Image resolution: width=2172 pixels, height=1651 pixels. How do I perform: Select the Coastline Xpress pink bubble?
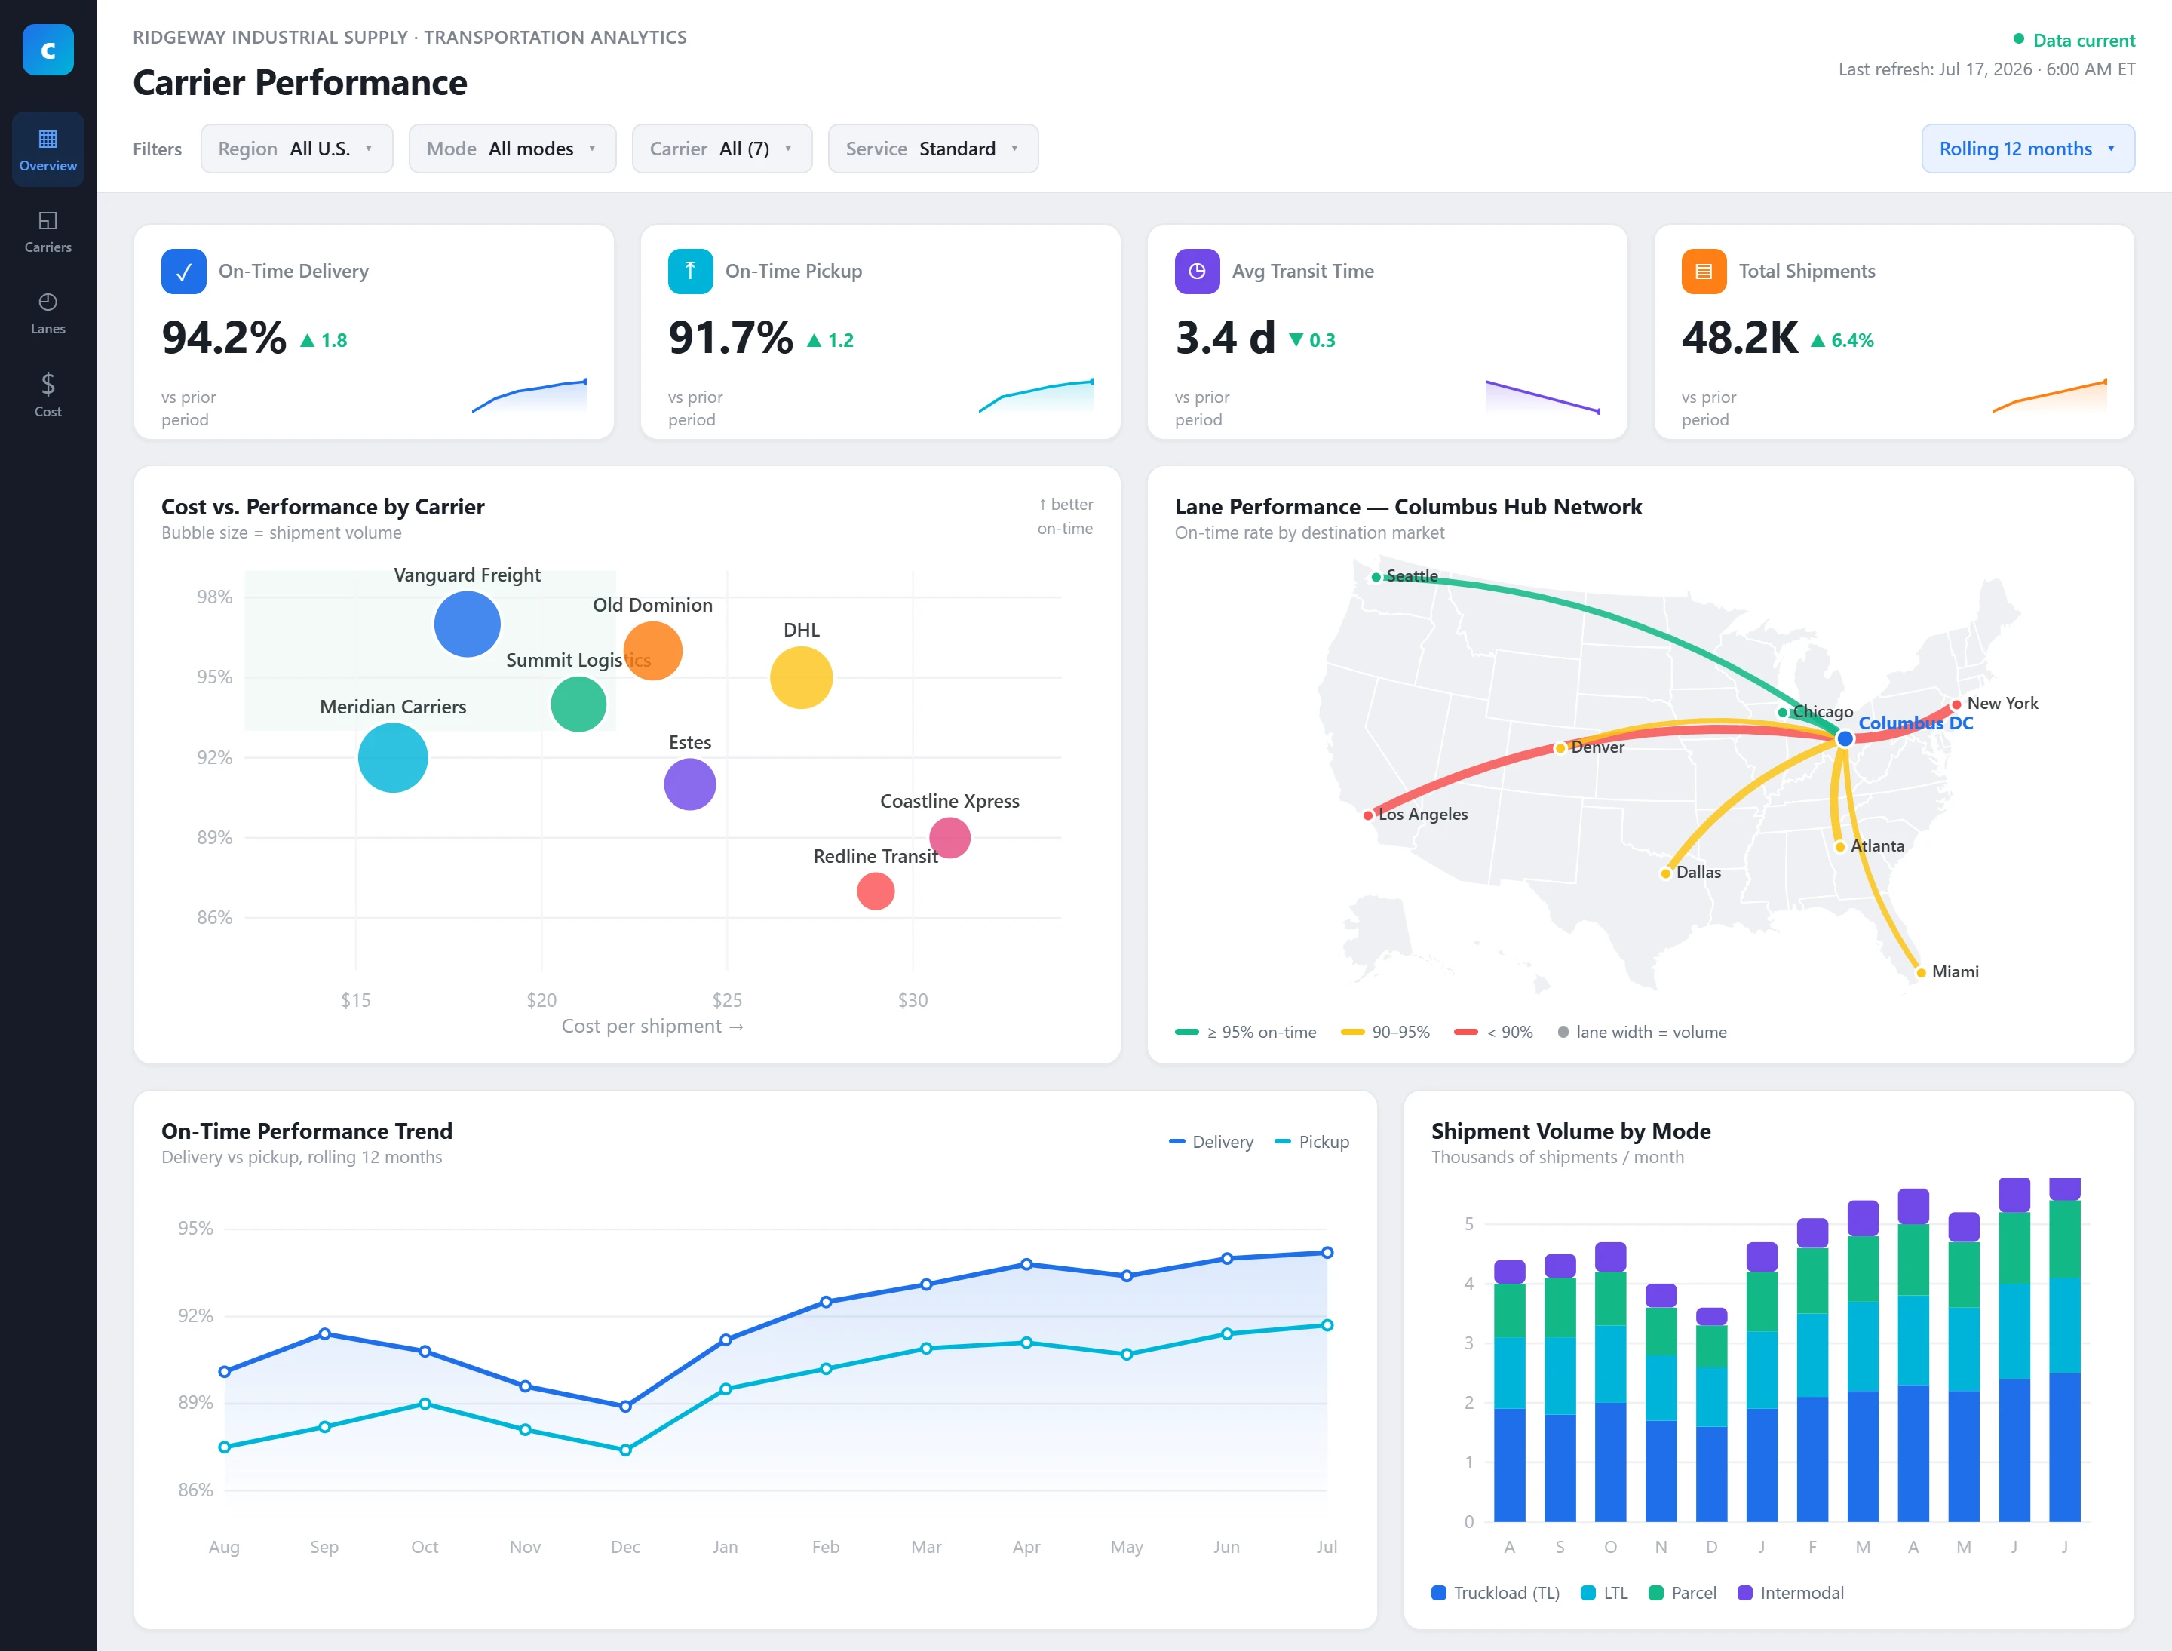949,837
